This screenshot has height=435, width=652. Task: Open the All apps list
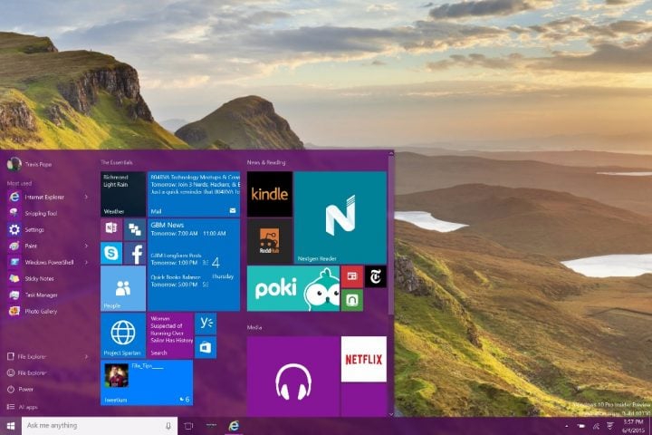click(x=23, y=407)
